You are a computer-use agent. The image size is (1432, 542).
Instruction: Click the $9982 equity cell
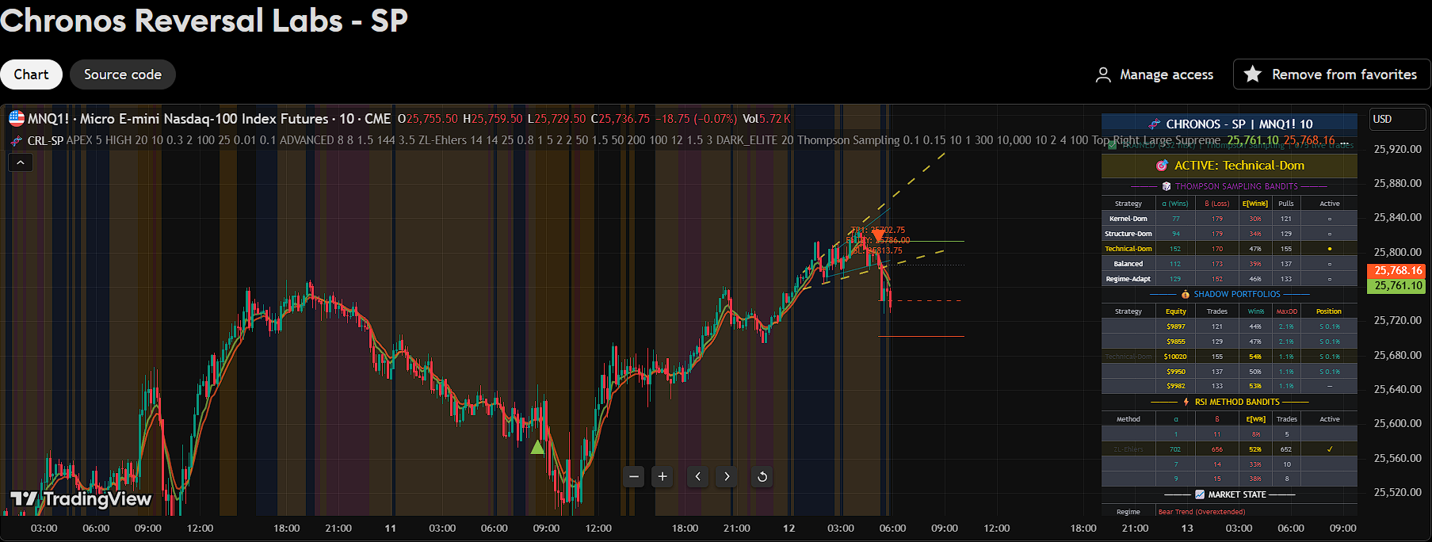1176,387
